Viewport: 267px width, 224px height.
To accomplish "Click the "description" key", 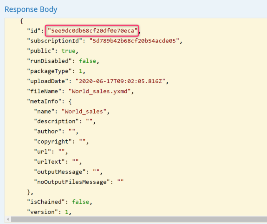I will 56,121.
